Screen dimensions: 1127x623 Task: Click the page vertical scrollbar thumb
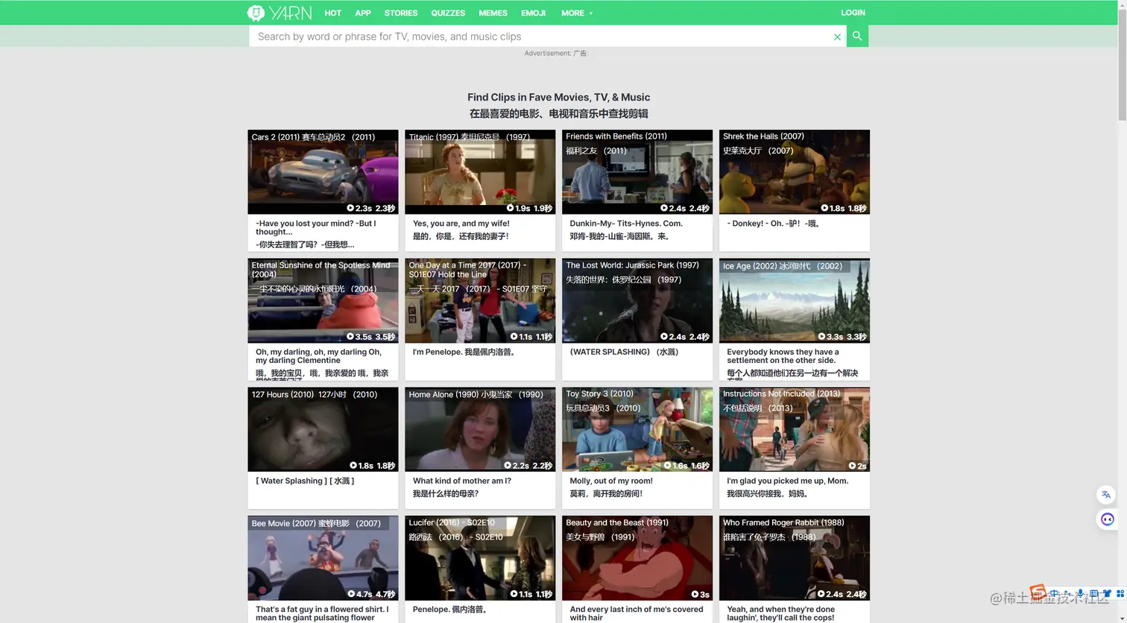coord(1122,63)
